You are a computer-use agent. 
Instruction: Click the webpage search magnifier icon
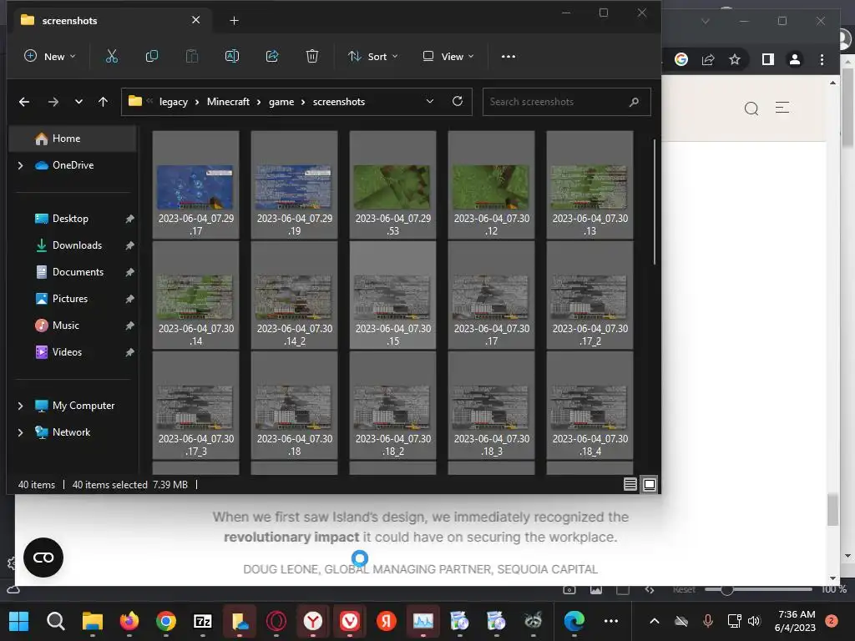(751, 109)
